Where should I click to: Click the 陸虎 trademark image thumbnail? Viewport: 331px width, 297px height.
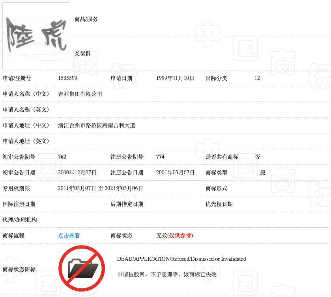click(36, 36)
